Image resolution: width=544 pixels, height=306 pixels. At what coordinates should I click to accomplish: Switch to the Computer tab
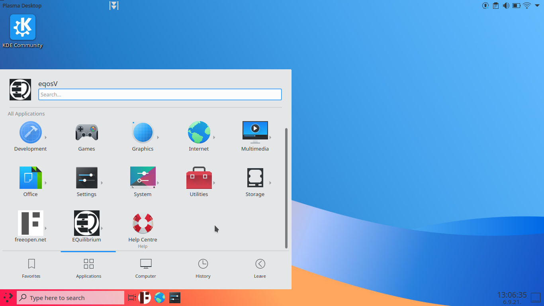click(x=146, y=269)
